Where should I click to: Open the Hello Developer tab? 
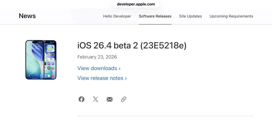pos(117,16)
